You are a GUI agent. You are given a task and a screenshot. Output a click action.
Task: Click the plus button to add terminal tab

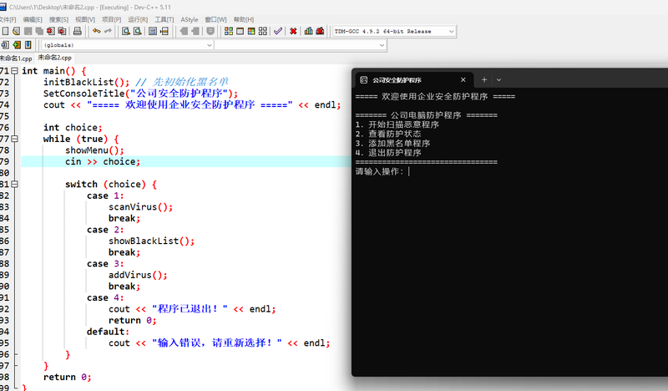coord(483,80)
